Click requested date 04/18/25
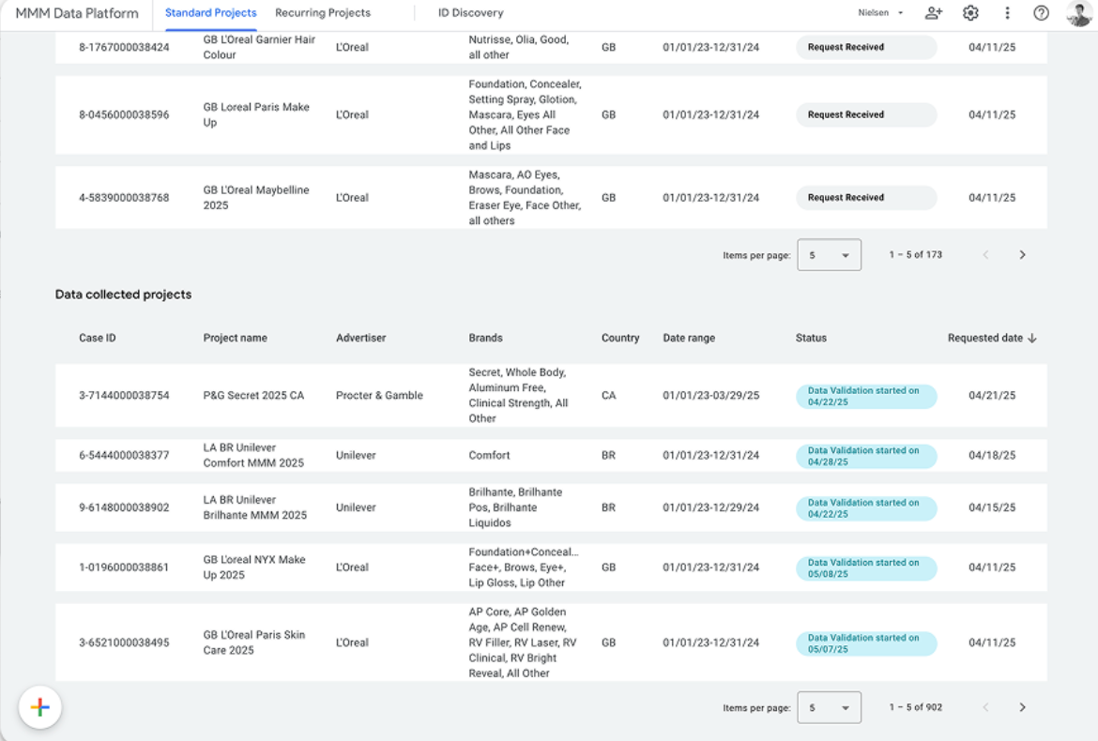The image size is (1098, 741). point(992,455)
